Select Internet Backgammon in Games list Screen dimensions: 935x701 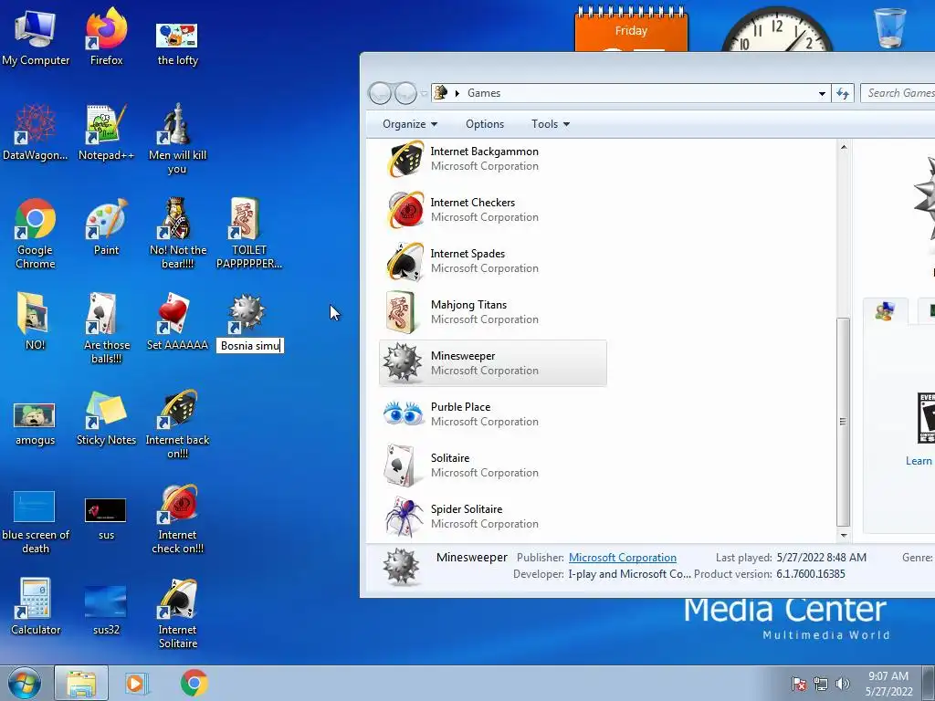click(x=492, y=159)
